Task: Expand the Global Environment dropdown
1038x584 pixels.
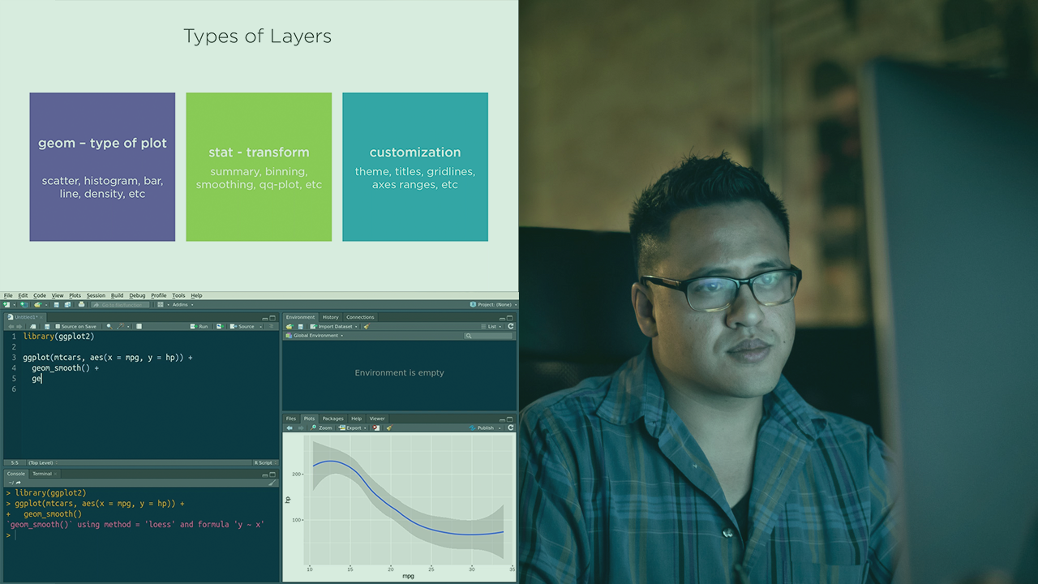Action: pyautogui.click(x=317, y=336)
